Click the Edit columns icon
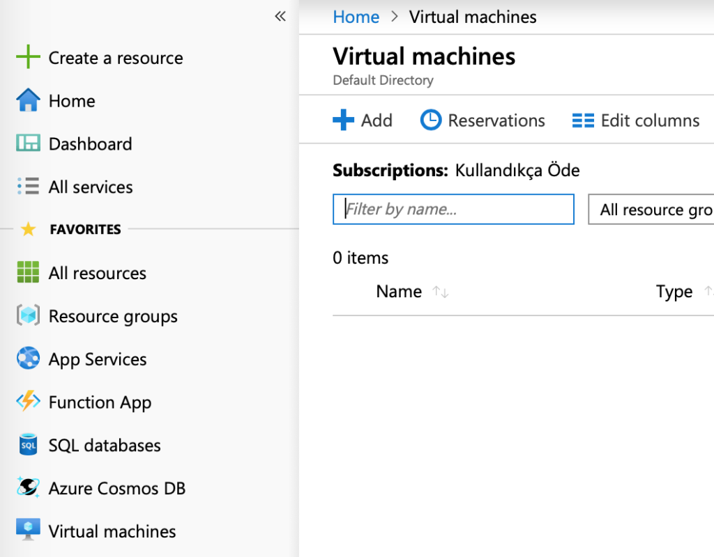Screen dimensions: 714x557 (584, 120)
